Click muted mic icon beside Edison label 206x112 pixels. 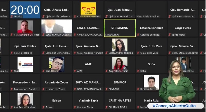pyautogui.click(x=43, y=107)
